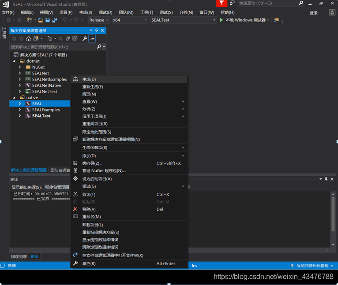Click in the Solution Explorer search field

click(53, 47)
